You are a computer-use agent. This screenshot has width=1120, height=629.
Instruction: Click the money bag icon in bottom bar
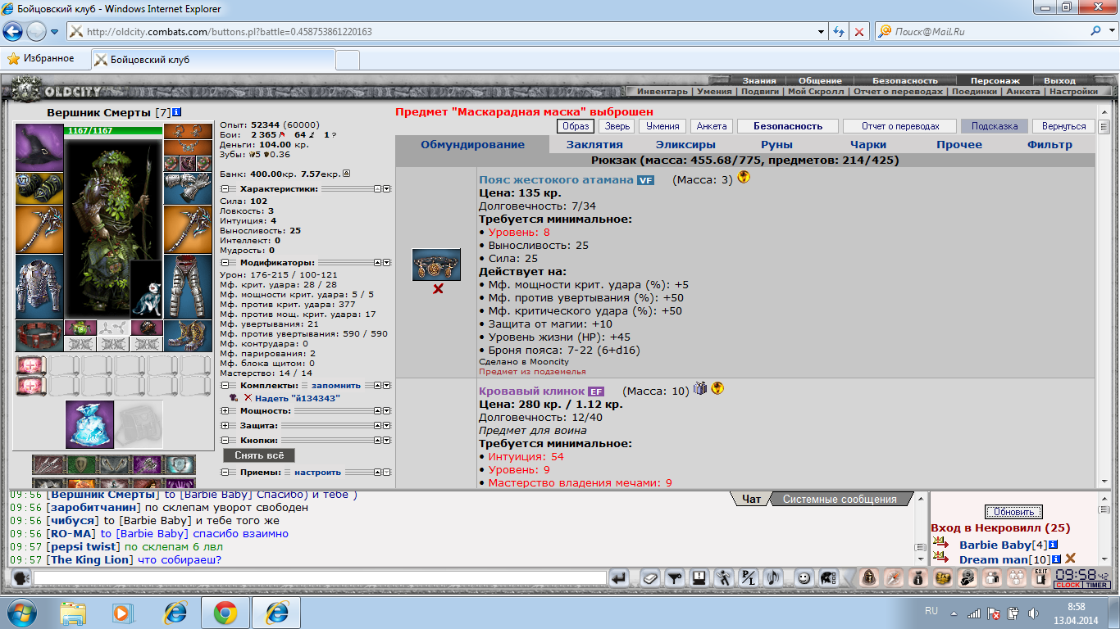tap(918, 578)
